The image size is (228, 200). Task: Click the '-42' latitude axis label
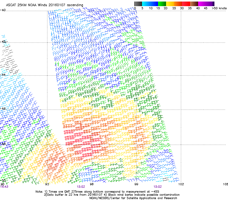(x=3, y=42)
